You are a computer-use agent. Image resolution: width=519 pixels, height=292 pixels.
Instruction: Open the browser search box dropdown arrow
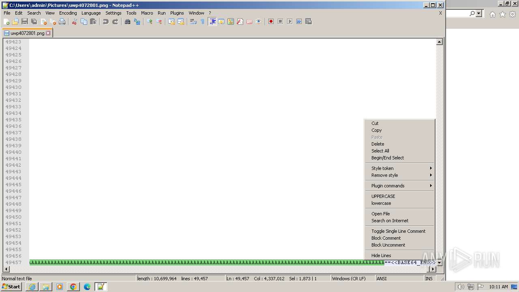479,14
